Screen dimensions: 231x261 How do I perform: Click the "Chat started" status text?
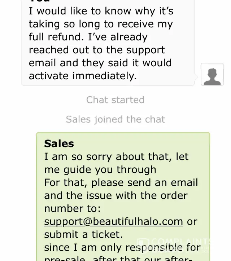tap(115, 100)
